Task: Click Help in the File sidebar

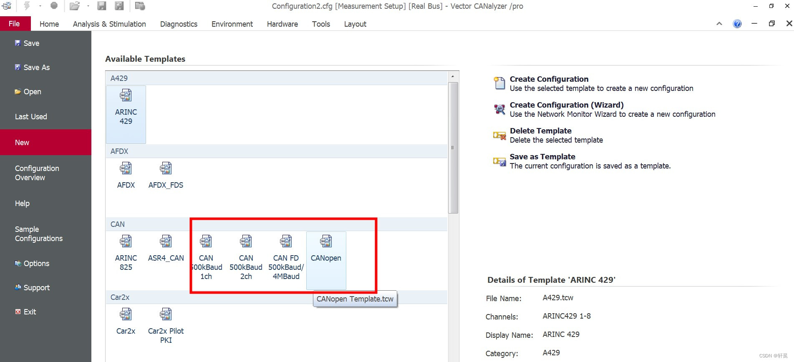Action: [22, 203]
